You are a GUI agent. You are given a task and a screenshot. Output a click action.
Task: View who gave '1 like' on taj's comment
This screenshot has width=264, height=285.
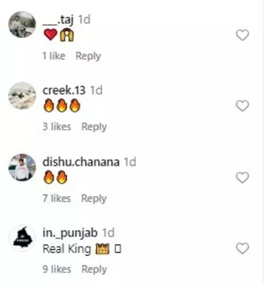[x=54, y=56]
